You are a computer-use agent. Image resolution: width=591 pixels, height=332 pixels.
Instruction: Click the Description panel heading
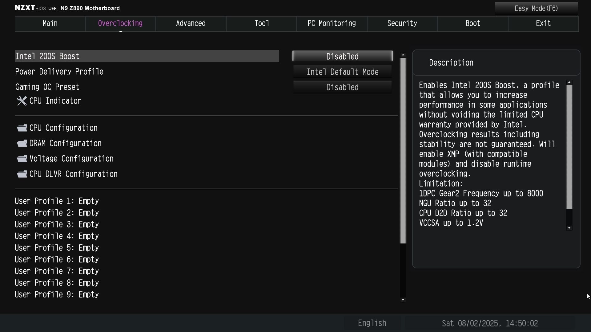point(451,63)
